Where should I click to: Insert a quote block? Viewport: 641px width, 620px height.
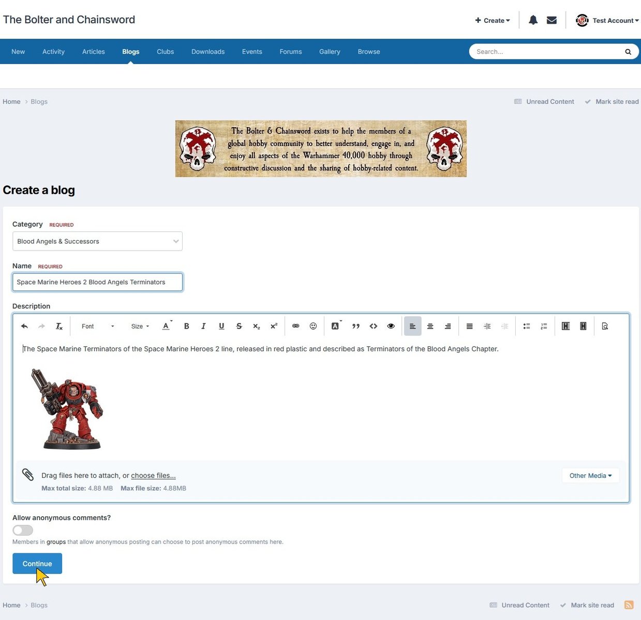[356, 326]
